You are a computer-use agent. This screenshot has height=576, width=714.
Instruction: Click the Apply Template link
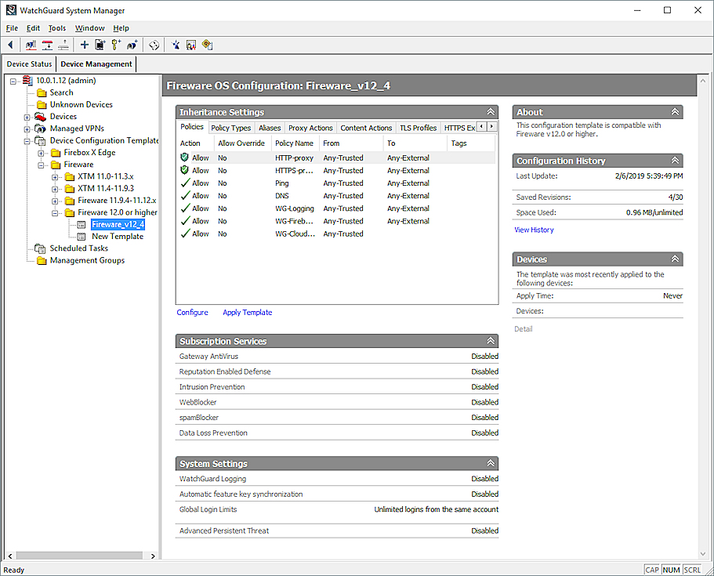[x=247, y=312]
